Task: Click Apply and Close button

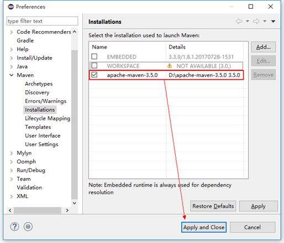Action: (x=204, y=227)
